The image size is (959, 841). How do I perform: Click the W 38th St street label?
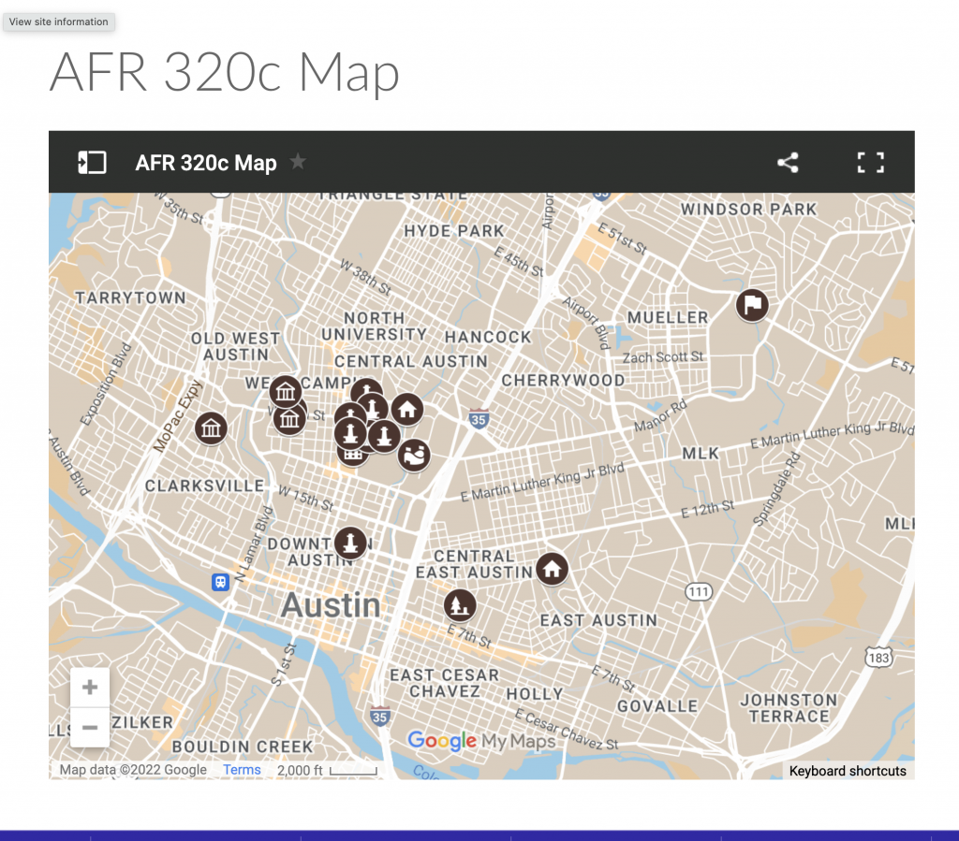365,277
